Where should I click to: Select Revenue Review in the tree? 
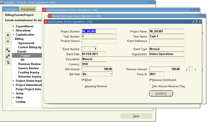[29, 64]
